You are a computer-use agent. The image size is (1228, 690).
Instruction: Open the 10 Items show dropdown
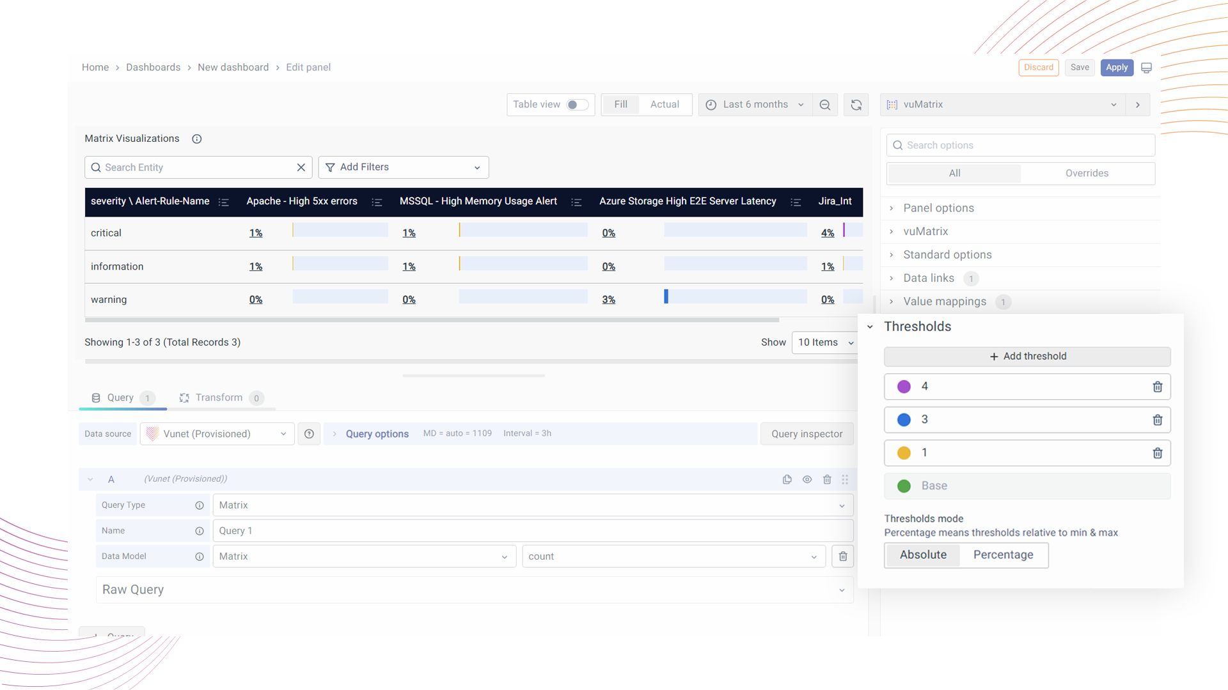point(824,342)
